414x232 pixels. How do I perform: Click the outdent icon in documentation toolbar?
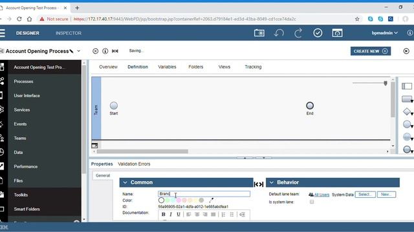(243, 215)
